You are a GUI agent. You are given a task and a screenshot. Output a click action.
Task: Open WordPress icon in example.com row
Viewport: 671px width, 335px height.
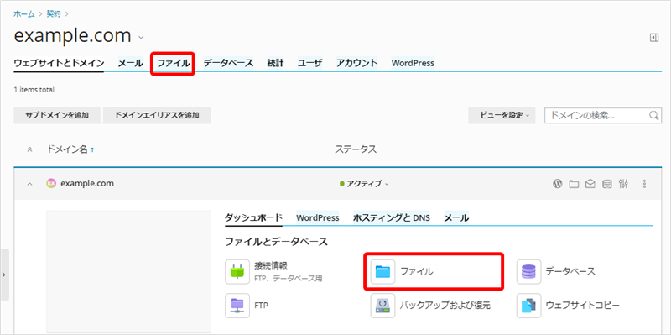pos(557,184)
